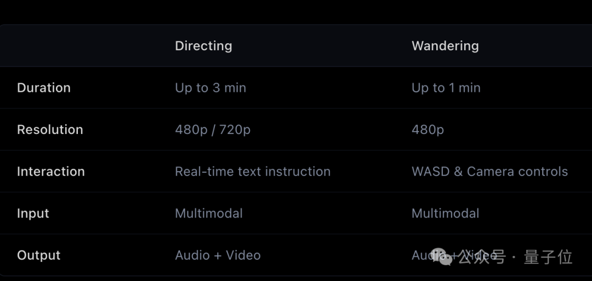Viewport: 592px width, 281px height.
Task: Click the Multimodal cell under Wandering
Action: coord(445,213)
